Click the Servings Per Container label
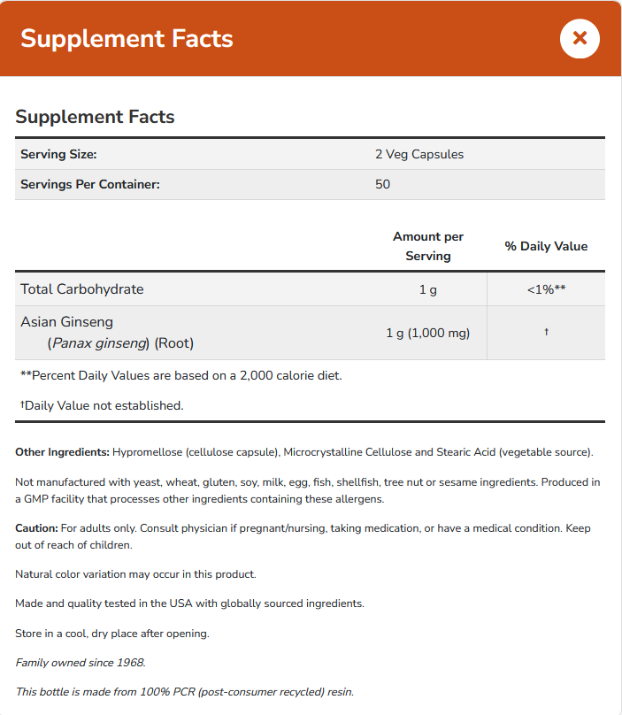The image size is (622, 715). (x=89, y=184)
